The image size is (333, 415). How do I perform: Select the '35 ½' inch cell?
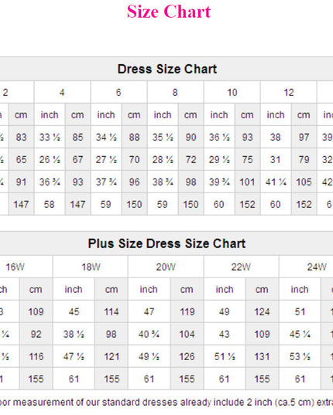[163, 137]
